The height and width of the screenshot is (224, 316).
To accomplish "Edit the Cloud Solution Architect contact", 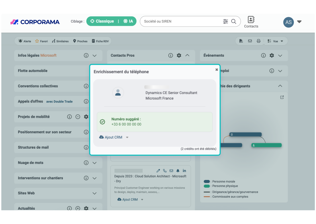I will tap(158, 171).
